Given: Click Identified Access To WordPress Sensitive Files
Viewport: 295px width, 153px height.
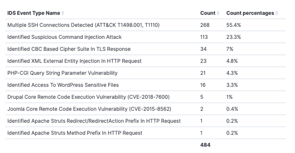Looking at the screenshot, I should pyautogui.click(x=63, y=85).
